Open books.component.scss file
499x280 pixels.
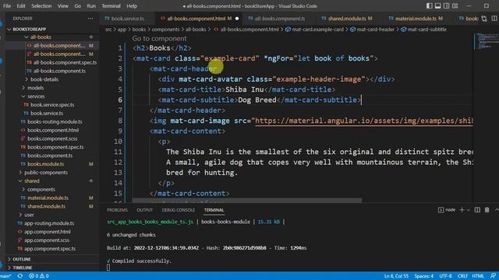(52, 138)
